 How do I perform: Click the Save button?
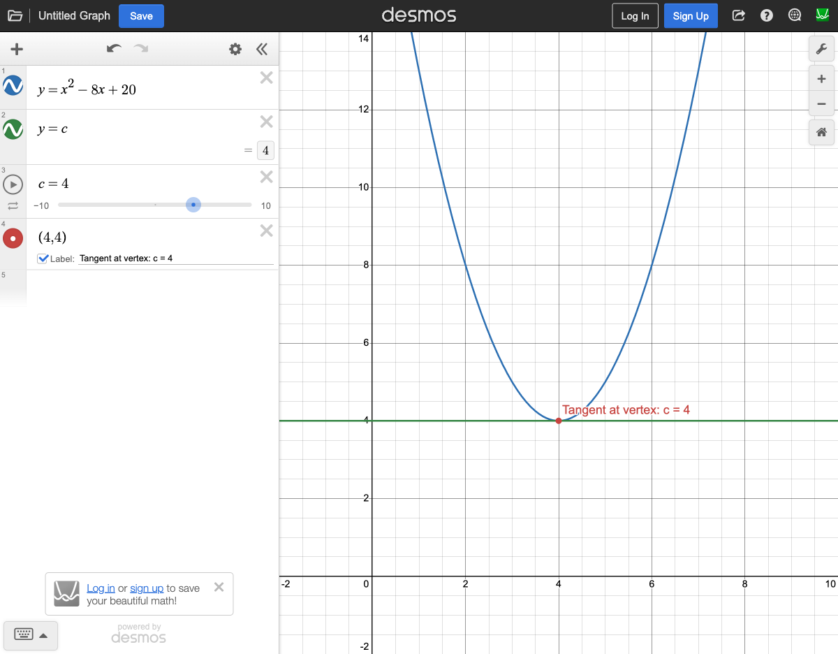coord(141,16)
